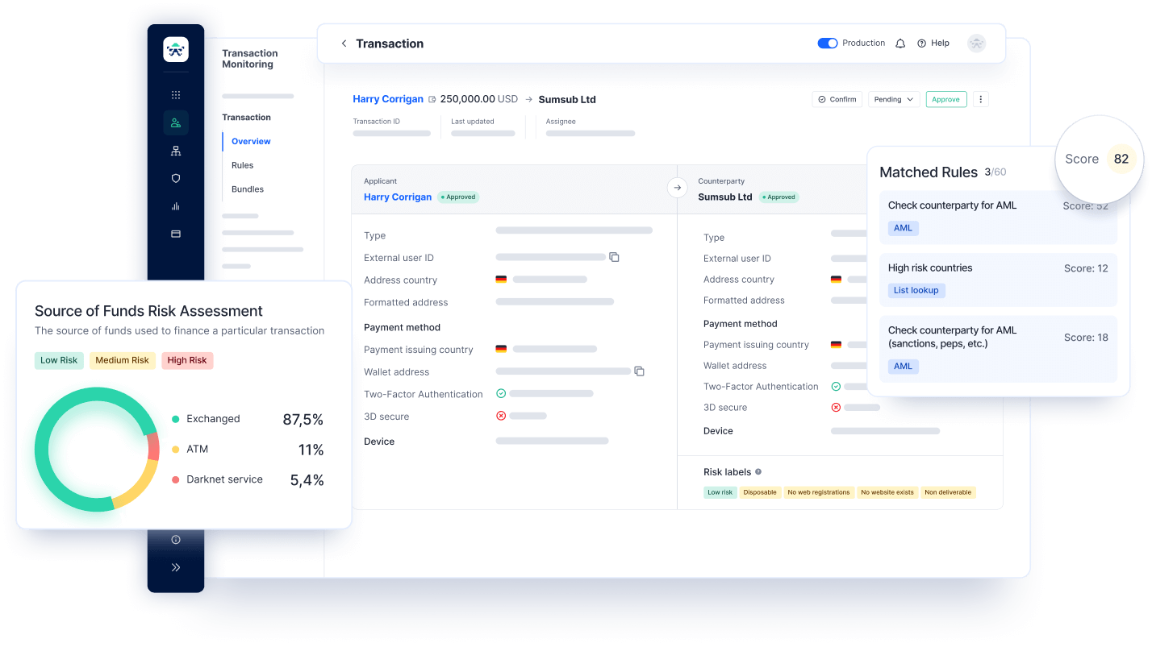This screenshot has height=647, width=1152.
Task: Open the apps grid icon in sidebar
Action: [x=176, y=95]
